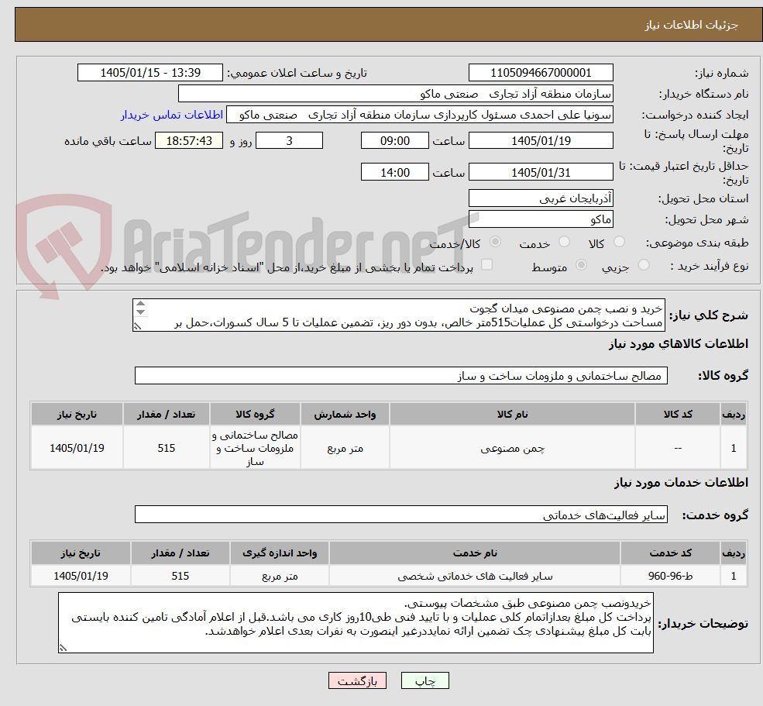This screenshot has height=706, width=763.
Task: Click resize handle of buyer notes textarea
Action: pos(63,648)
